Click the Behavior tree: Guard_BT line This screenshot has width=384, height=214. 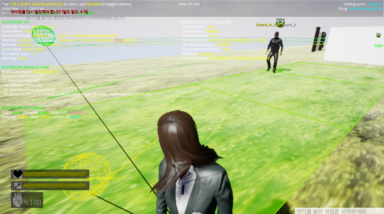pyautogui.click(x=23, y=76)
